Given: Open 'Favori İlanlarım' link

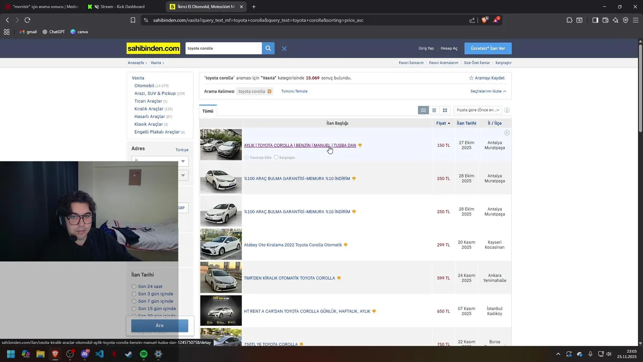Looking at the screenshot, I should coord(411,63).
